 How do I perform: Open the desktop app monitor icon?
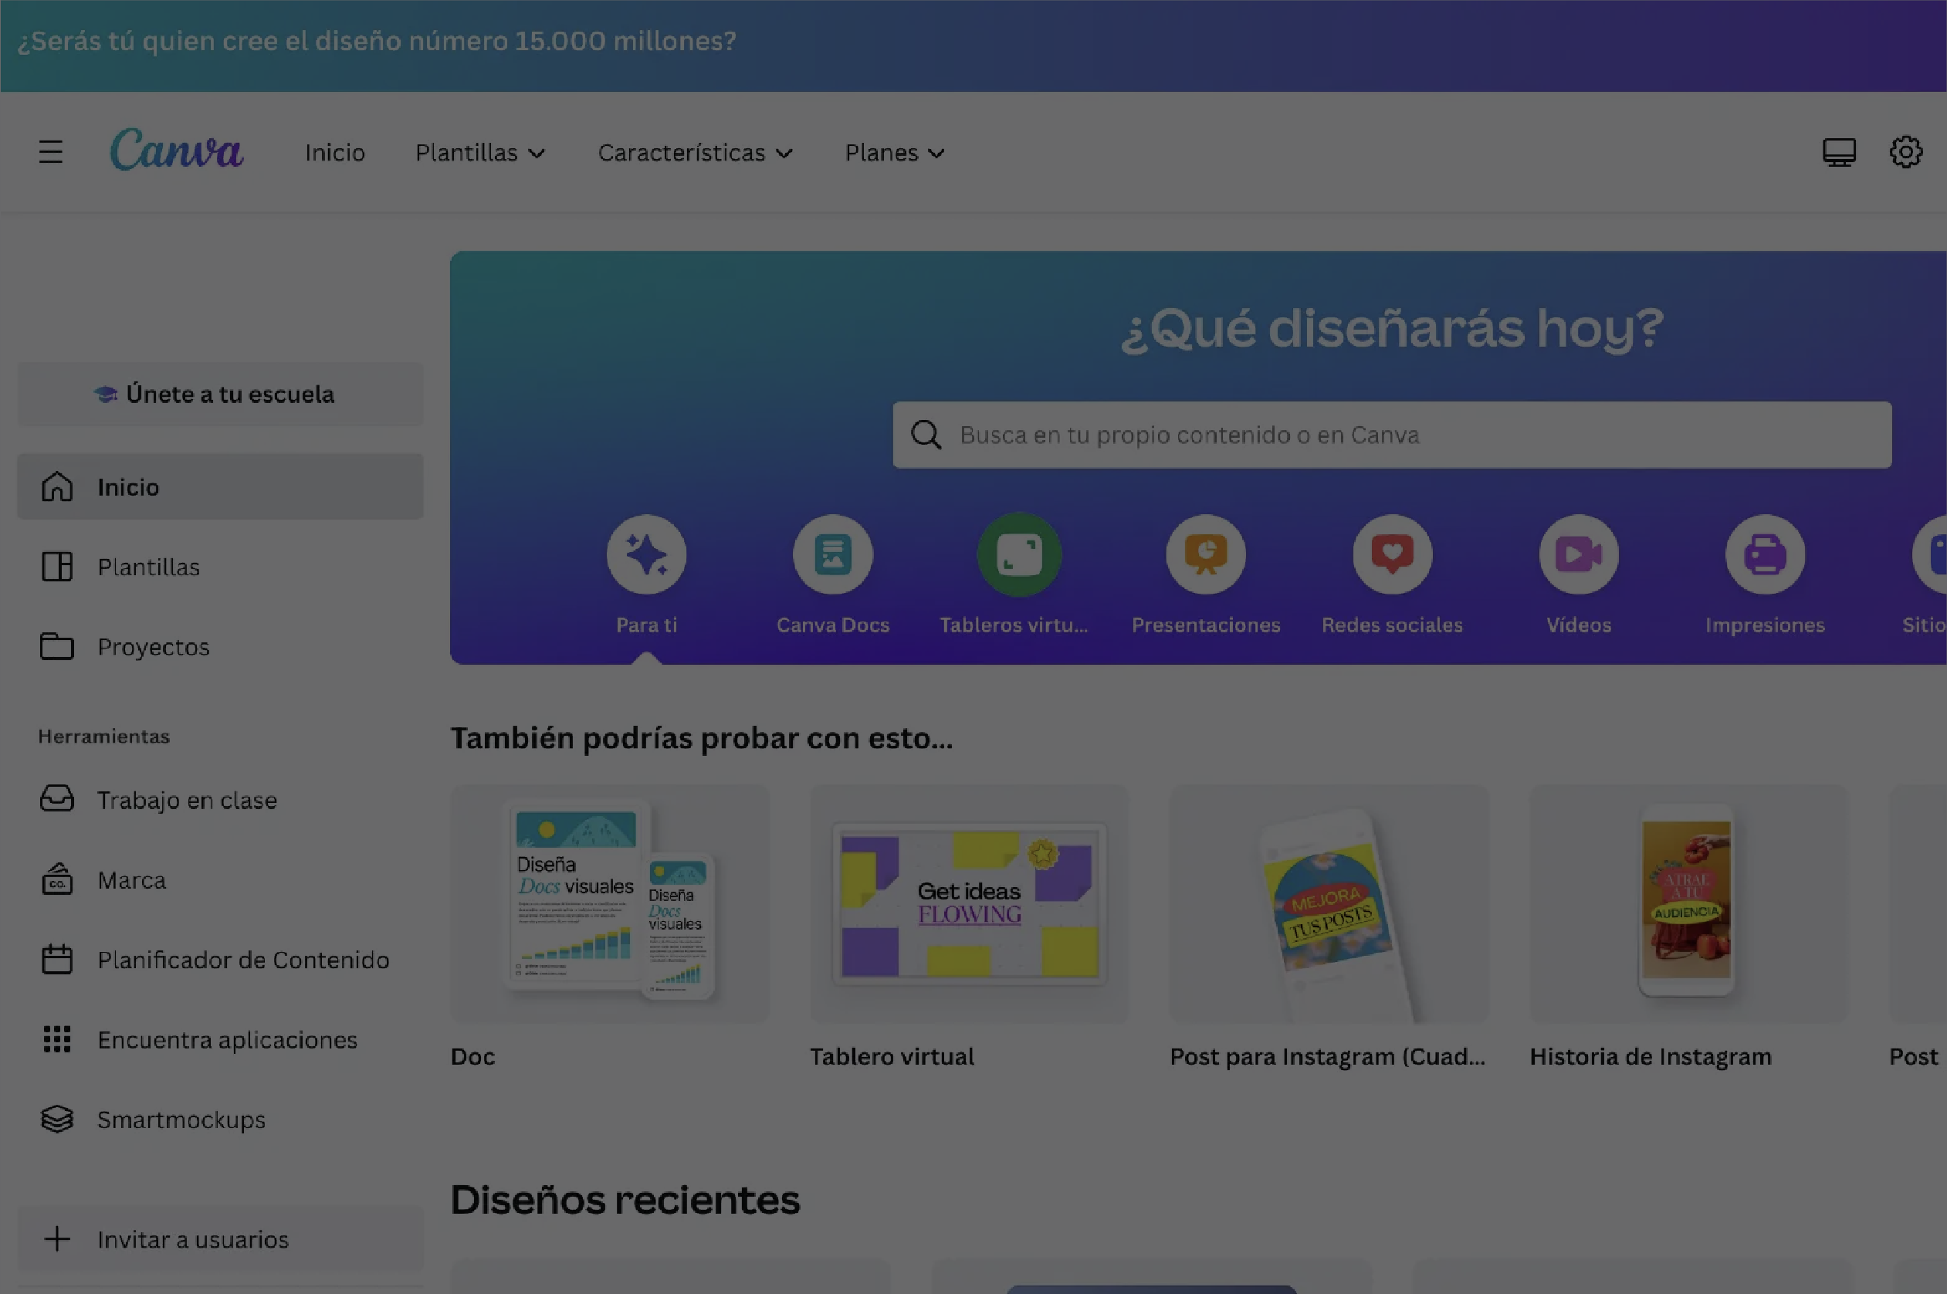tap(1838, 152)
